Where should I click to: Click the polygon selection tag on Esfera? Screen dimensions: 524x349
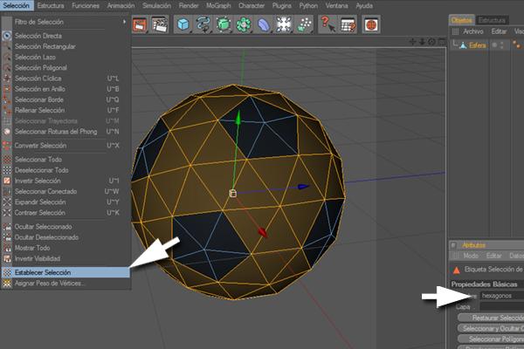click(x=517, y=44)
